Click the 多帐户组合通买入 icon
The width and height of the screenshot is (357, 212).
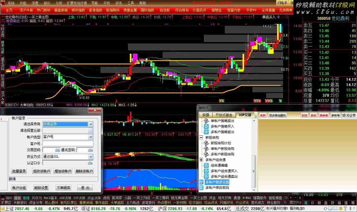tap(206, 171)
